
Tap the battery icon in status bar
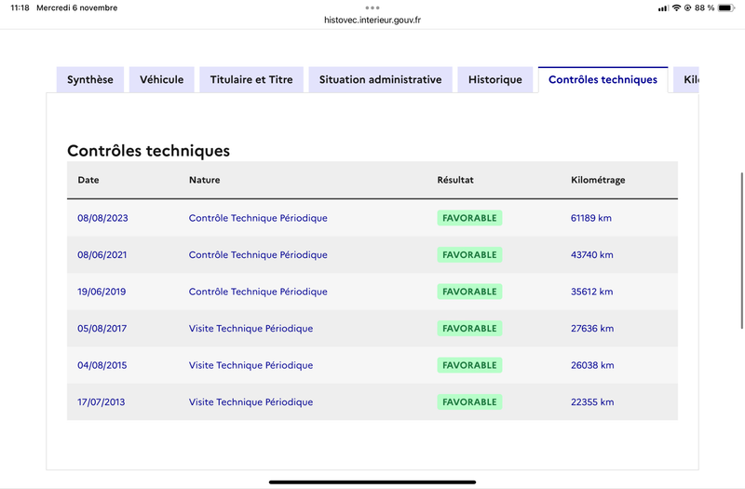(726, 7)
